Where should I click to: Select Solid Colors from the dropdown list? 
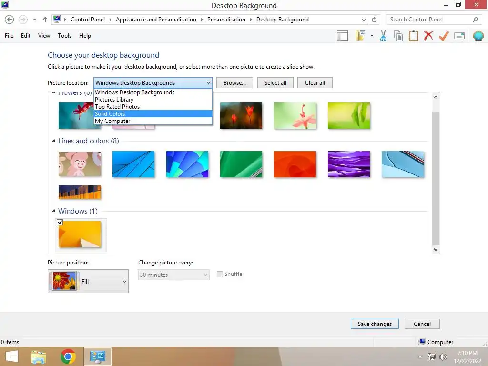(x=153, y=114)
